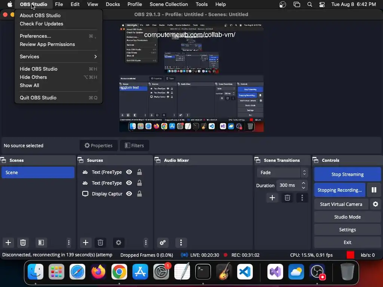Click the Exit button
This screenshot has width=383, height=287.
coord(347,242)
